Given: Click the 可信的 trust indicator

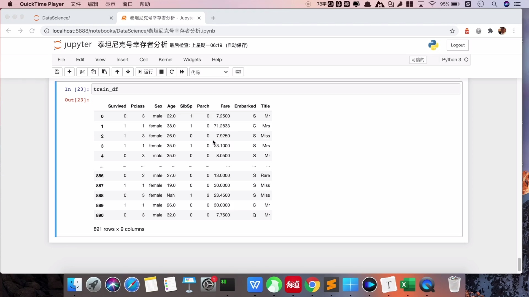Looking at the screenshot, I should [418, 60].
